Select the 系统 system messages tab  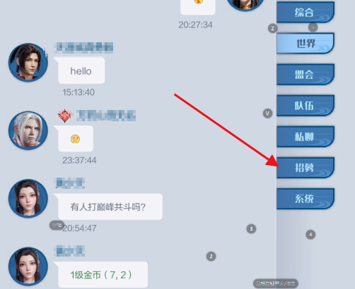click(305, 199)
